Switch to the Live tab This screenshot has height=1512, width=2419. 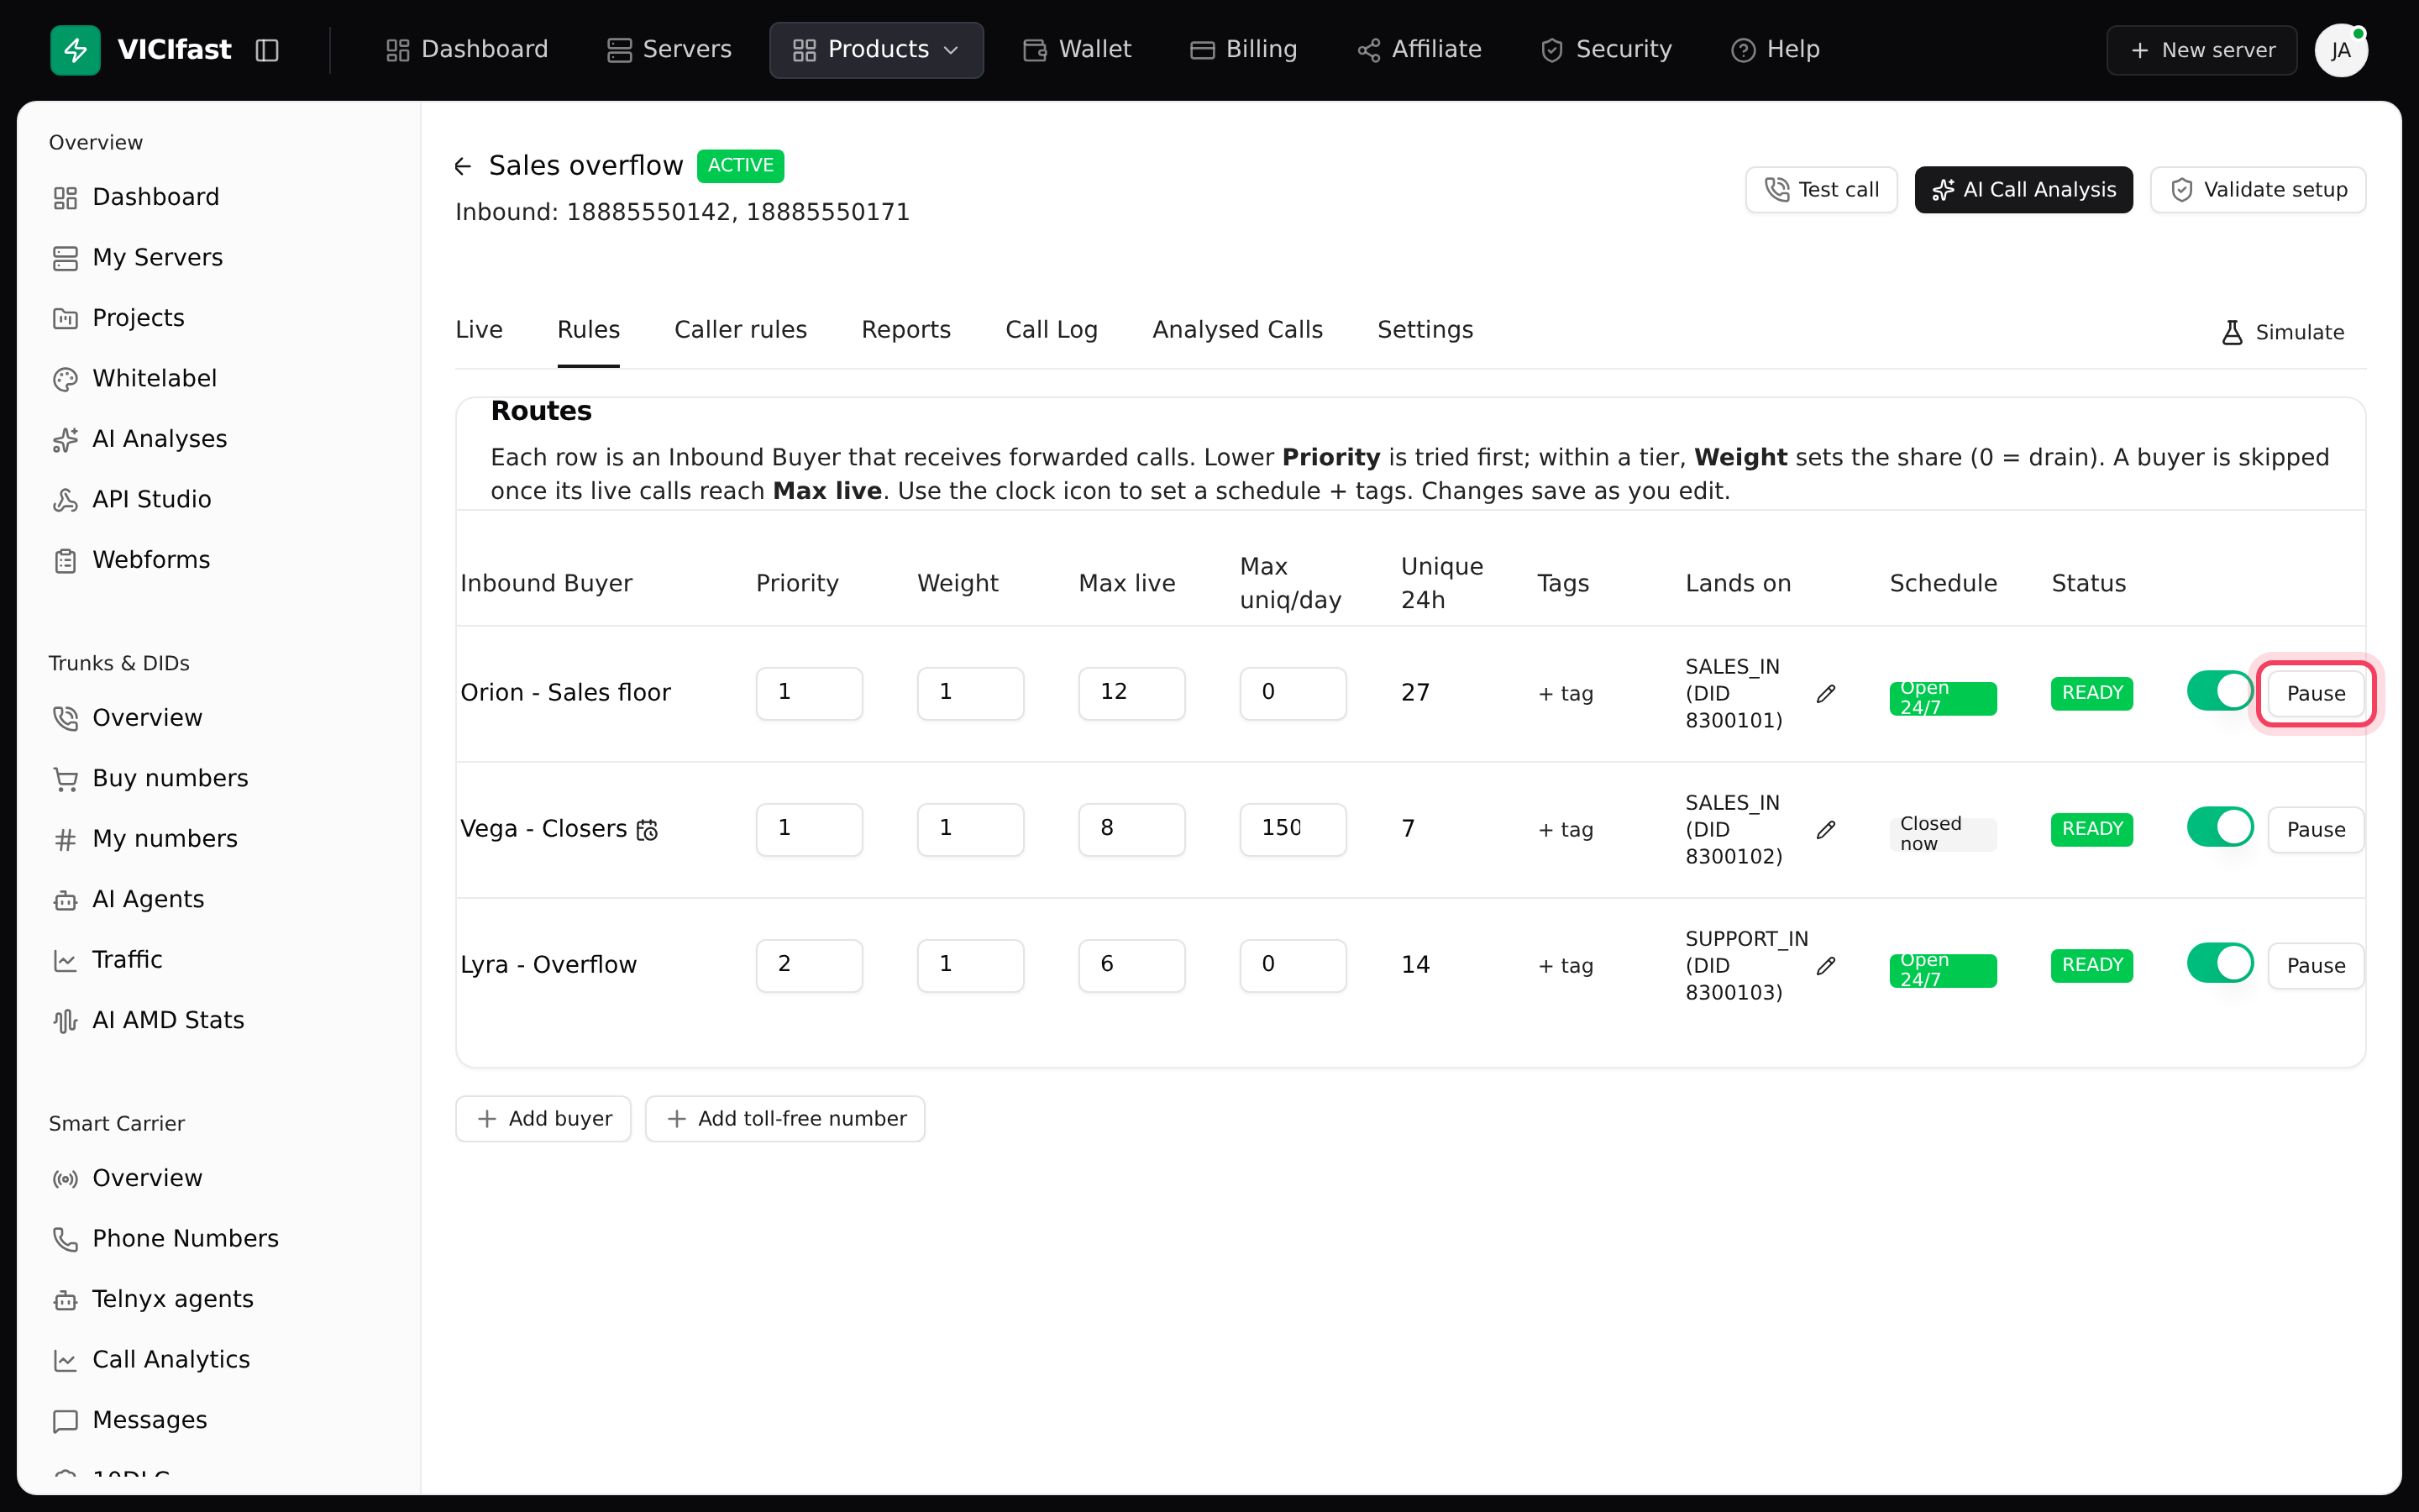[x=479, y=330]
